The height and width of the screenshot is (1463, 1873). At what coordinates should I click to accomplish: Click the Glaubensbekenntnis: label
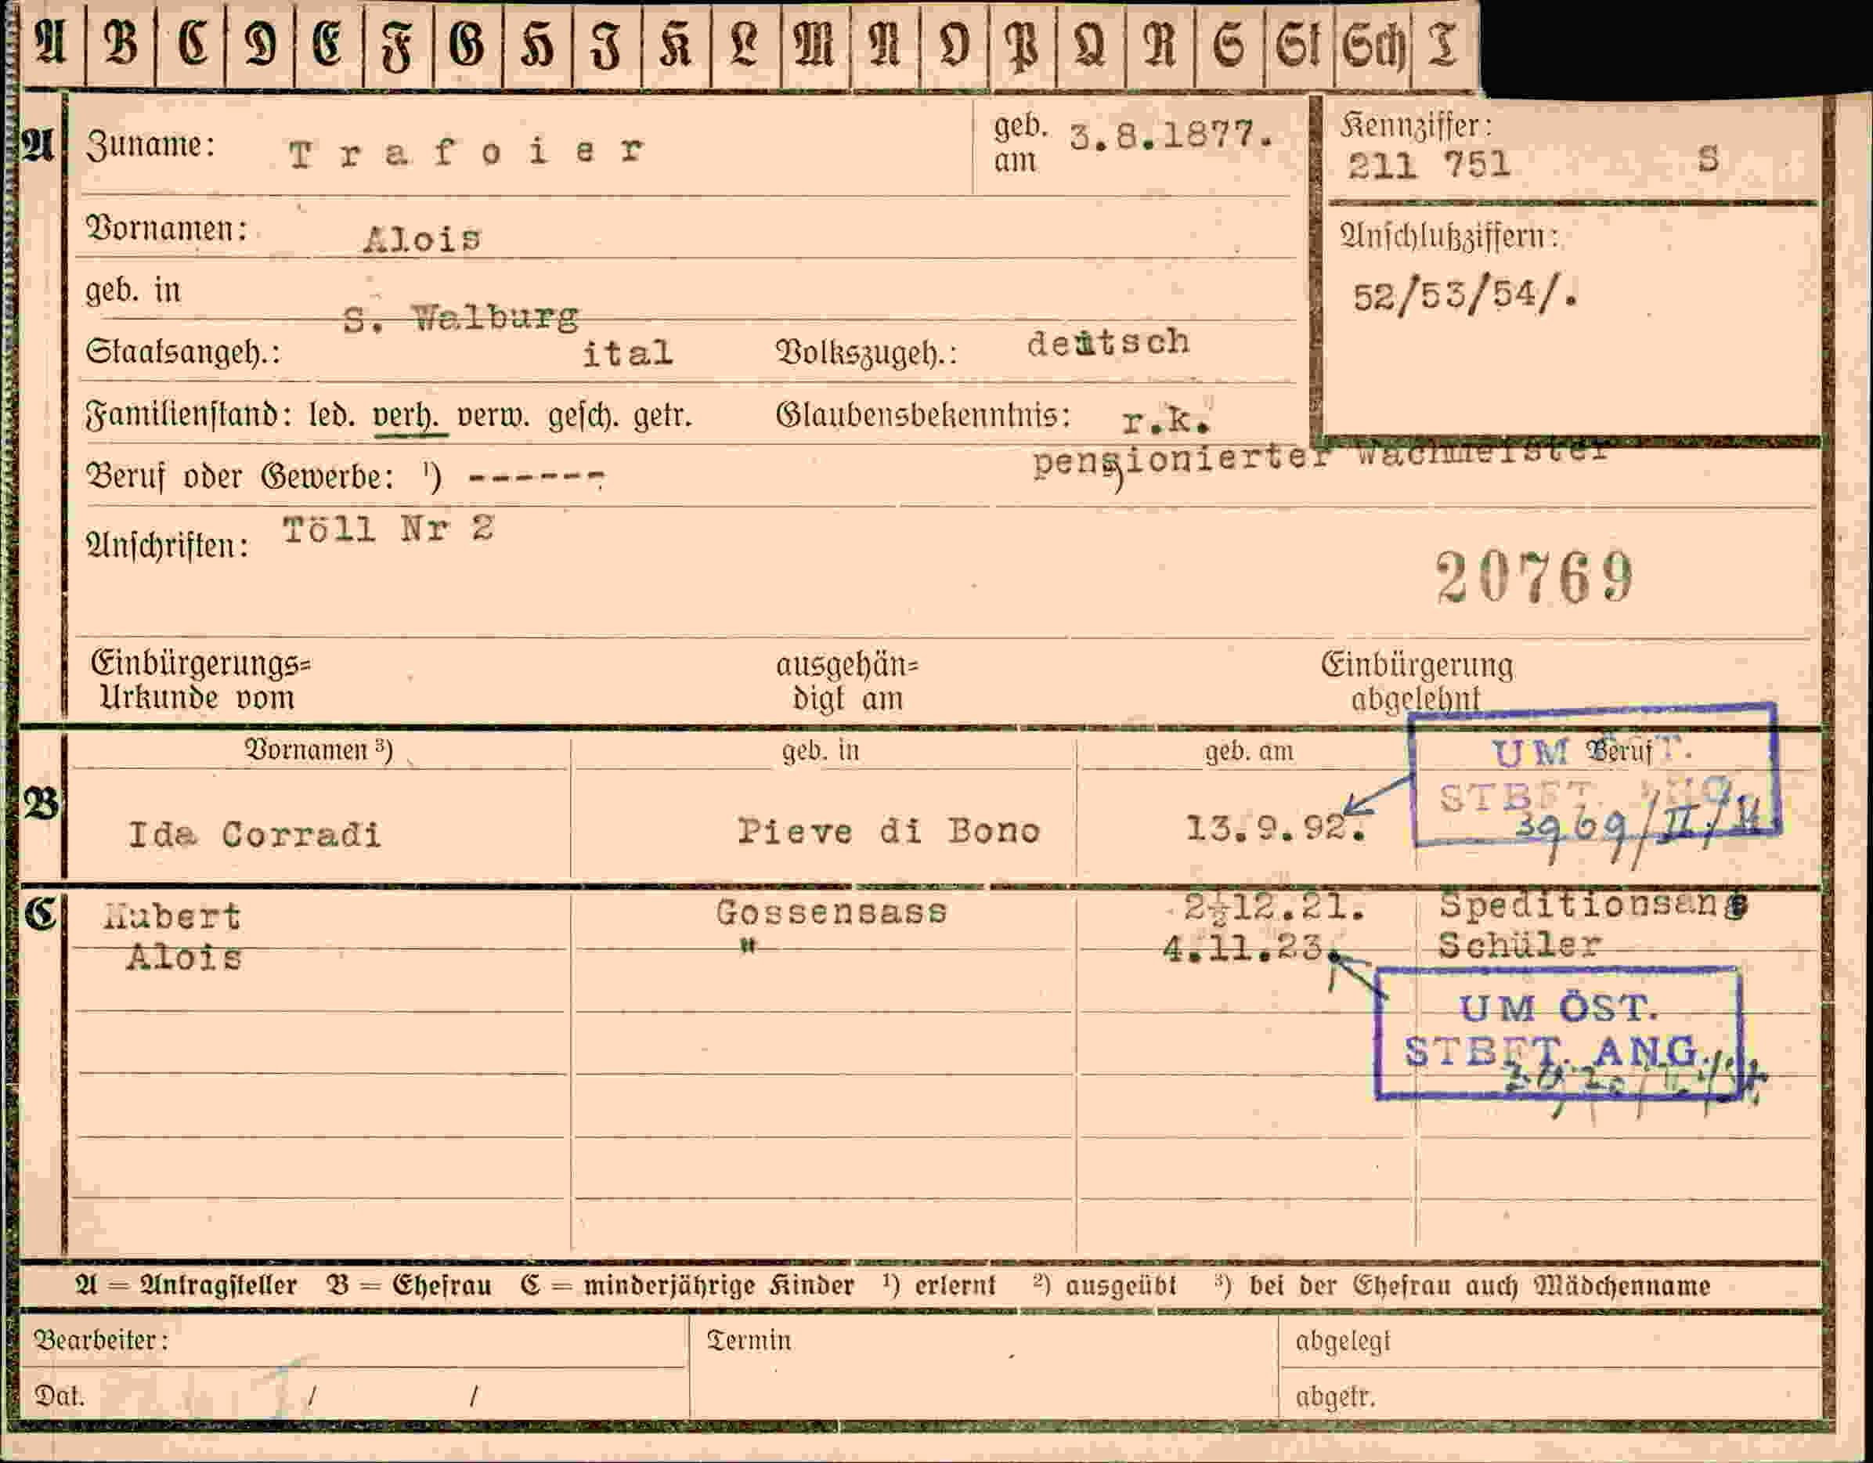tap(924, 416)
